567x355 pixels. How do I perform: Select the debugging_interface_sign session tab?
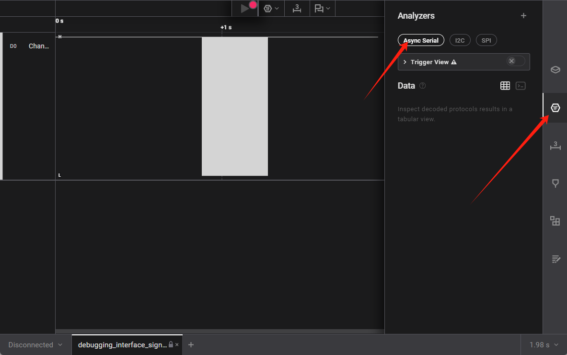[122, 345]
